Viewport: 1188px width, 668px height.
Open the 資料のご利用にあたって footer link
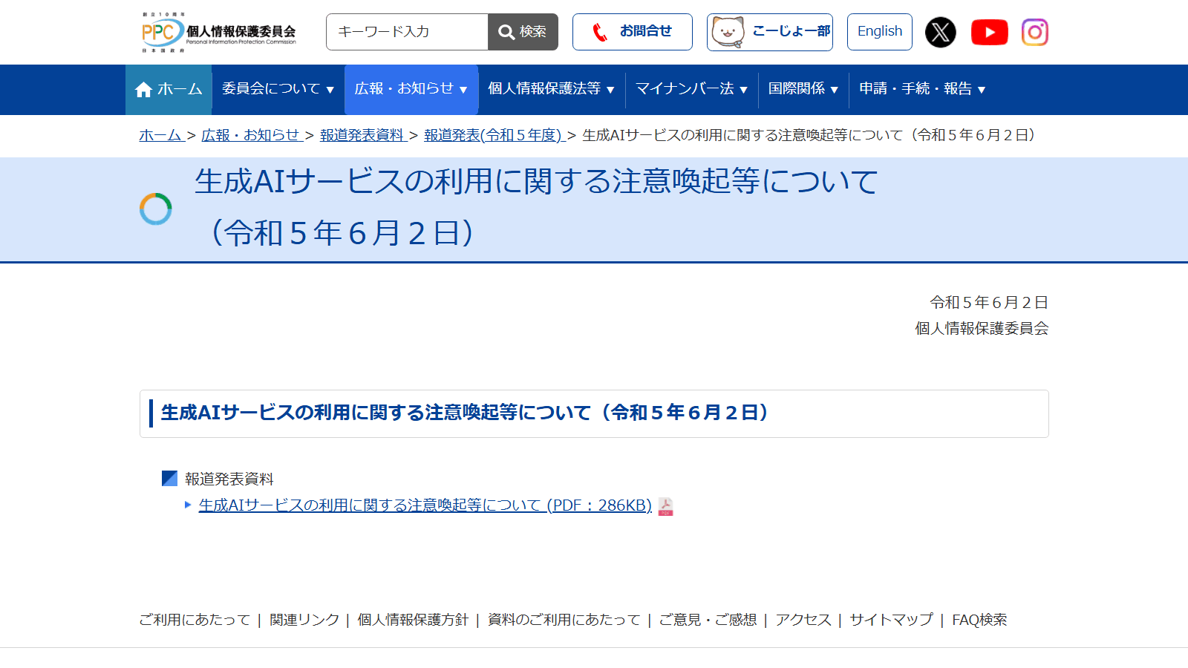tap(564, 620)
